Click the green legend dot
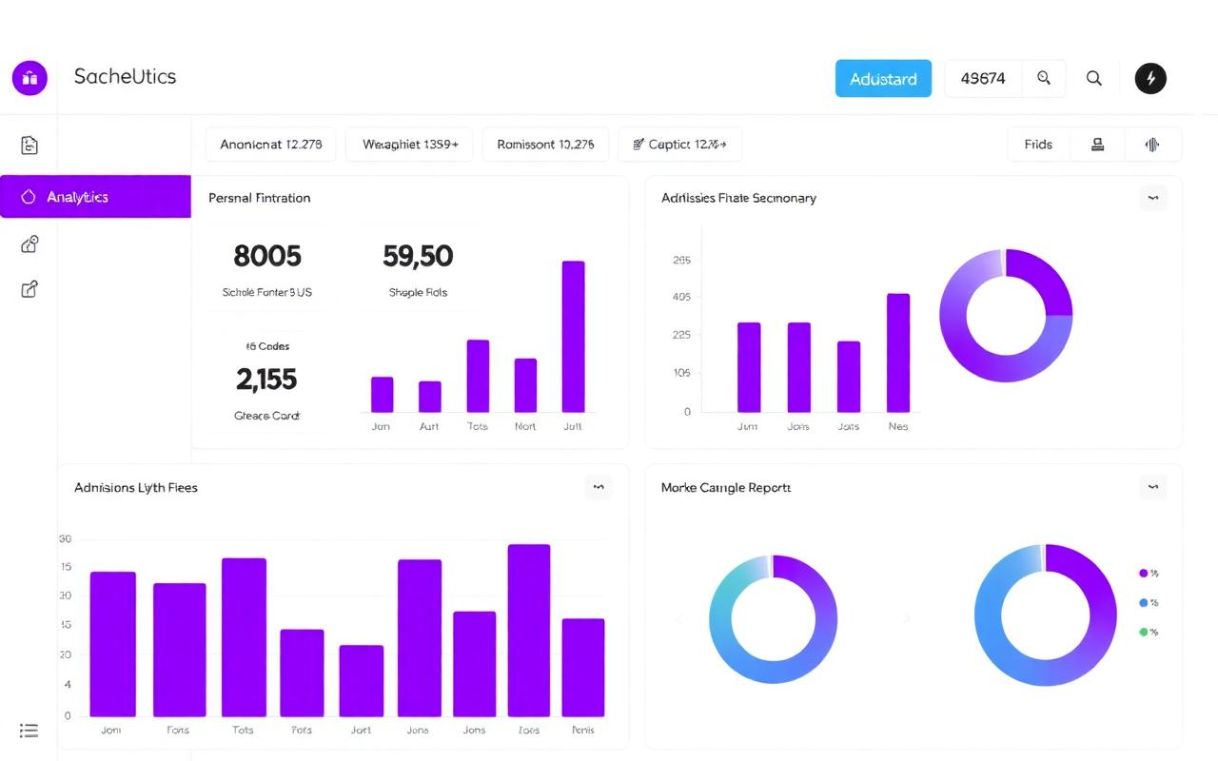The image size is (1218, 761). 1144,632
